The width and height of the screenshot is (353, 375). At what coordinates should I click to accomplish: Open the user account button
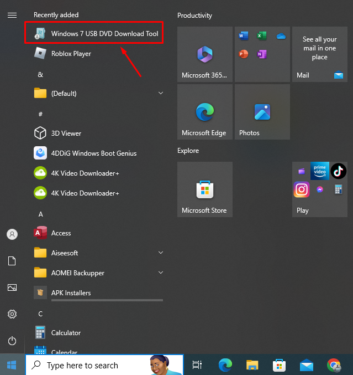[12, 234]
